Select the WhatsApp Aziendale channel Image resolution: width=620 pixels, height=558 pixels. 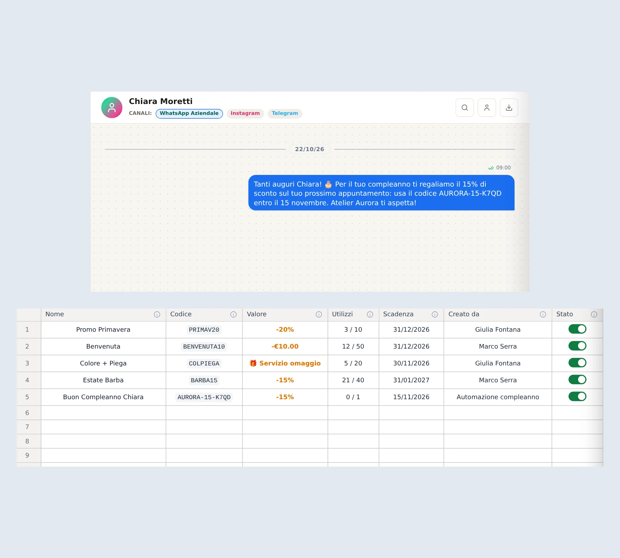[189, 113]
